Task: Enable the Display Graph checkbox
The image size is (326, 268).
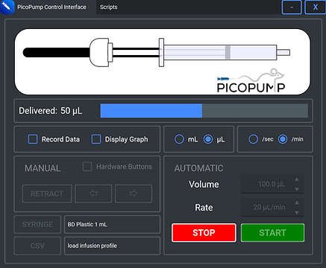Action: click(96, 139)
